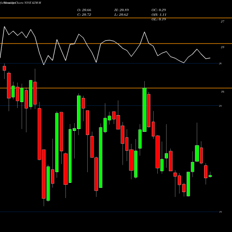Click the 'L: 20.62' low price value
This screenshot has height=232, width=232.
tap(121, 15)
